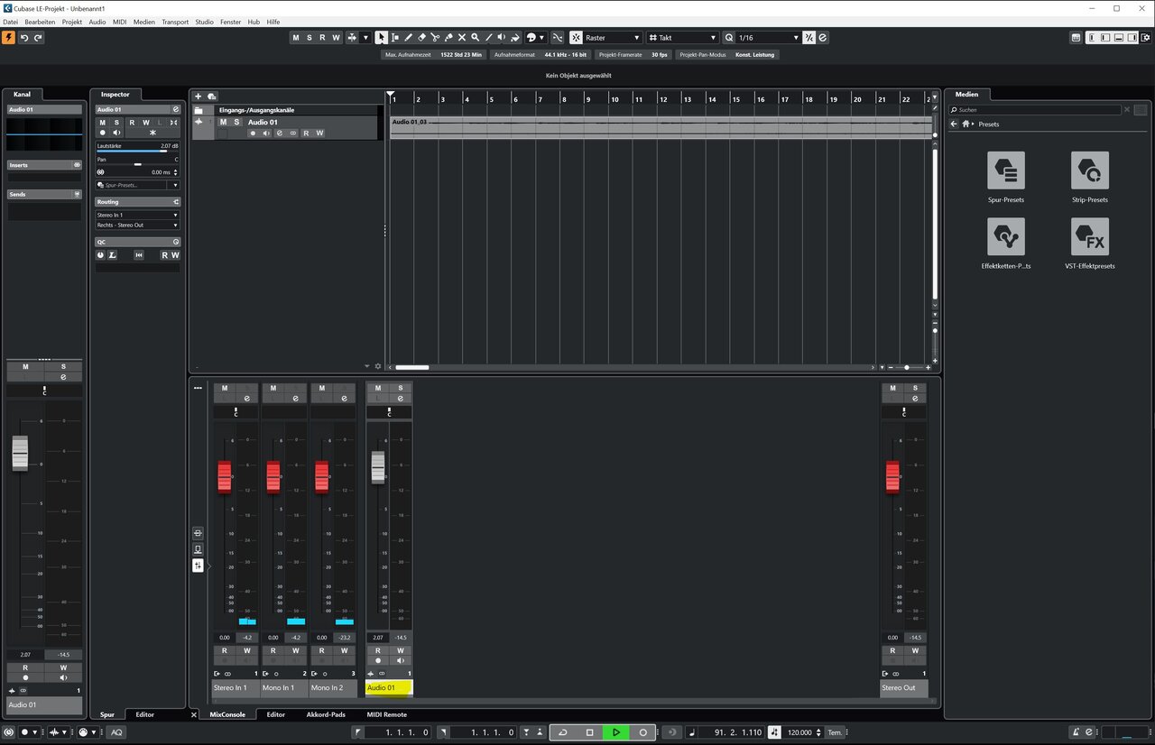The height and width of the screenshot is (745, 1155).
Task: Switch to the Akkord-Pads tab
Action: coord(326,714)
